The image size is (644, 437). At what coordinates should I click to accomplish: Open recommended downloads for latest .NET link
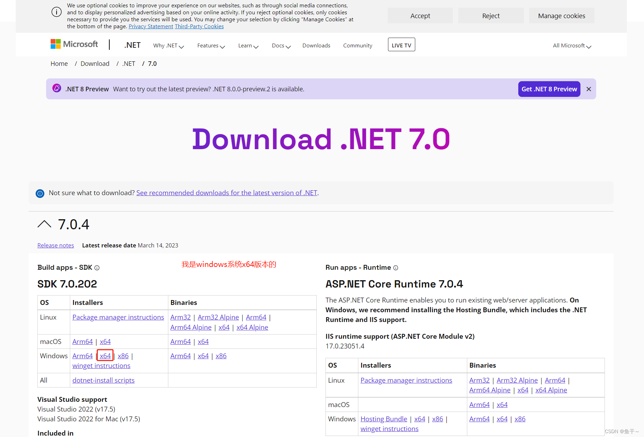point(227,193)
